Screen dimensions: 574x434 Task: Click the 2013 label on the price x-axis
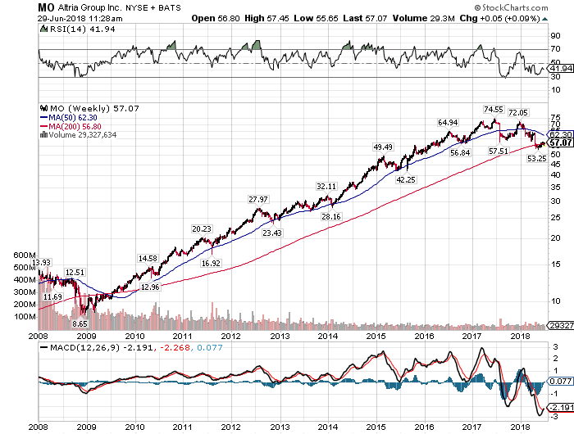pyautogui.click(x=280, y=336)
